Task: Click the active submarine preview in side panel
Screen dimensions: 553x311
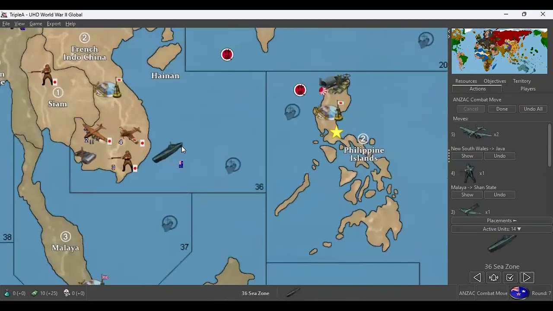Action: pos(502,244)
